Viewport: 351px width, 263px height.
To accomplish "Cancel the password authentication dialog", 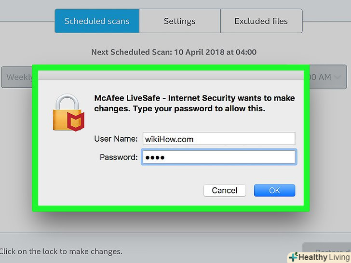I will (224, 190).
